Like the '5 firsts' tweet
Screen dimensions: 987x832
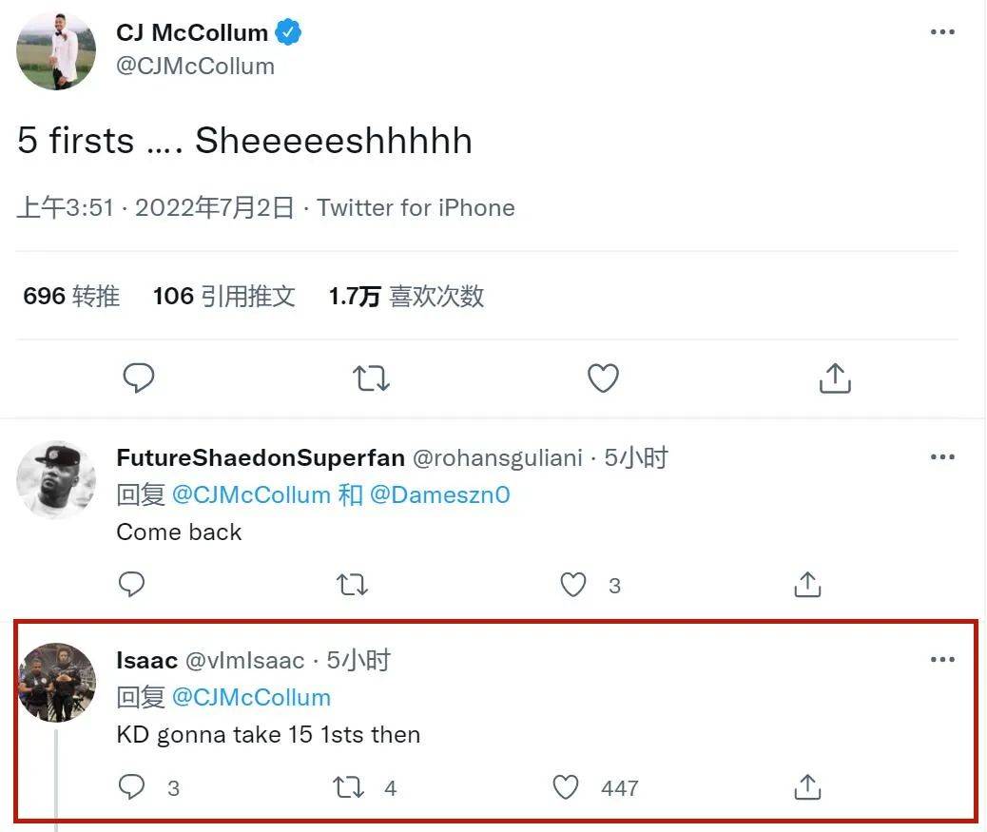[x=603, y=378]
